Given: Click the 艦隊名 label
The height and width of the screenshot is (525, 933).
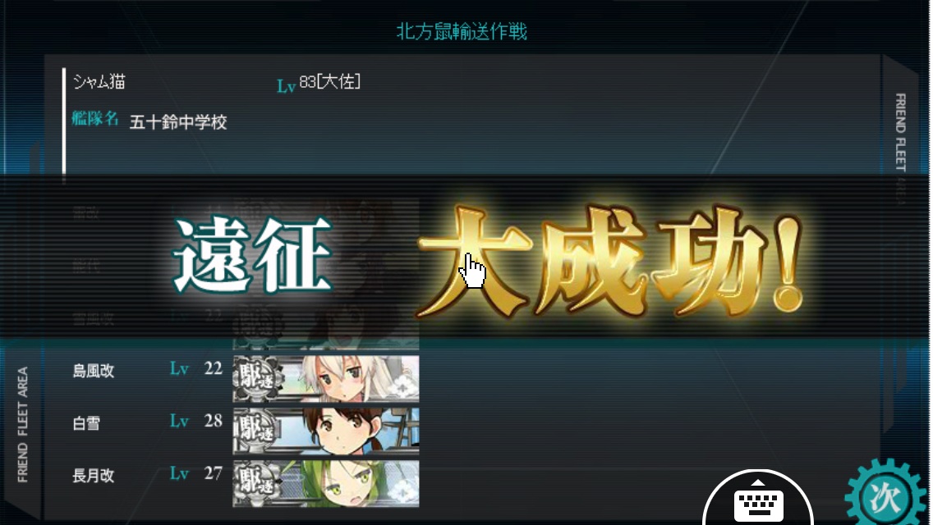Looking at the screenshot, I should [95, 118].
